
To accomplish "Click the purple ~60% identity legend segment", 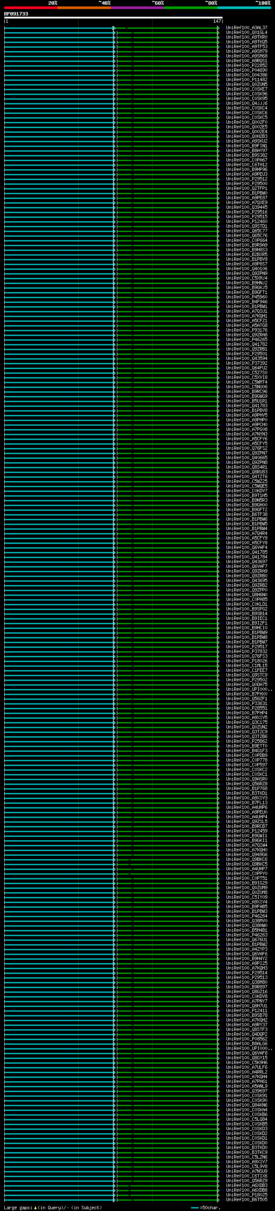I will click(x=137, y=8).
